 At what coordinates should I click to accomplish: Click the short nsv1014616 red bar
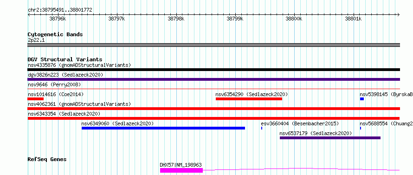35,99
